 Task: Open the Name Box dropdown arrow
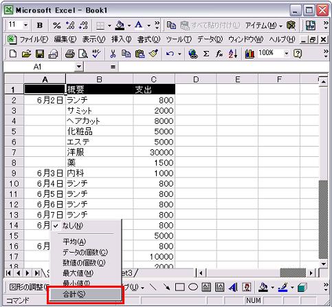(x=79, y=67)
